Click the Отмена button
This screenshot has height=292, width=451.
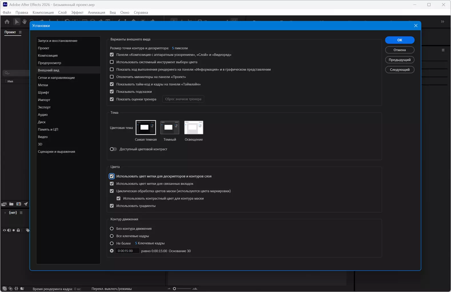point(400,50)
